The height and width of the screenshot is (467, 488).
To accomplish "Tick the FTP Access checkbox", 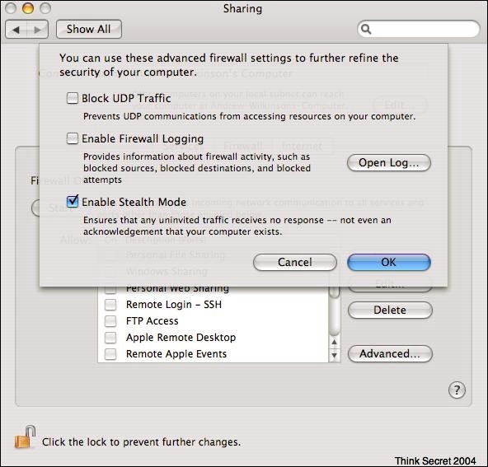I will 110,321.
